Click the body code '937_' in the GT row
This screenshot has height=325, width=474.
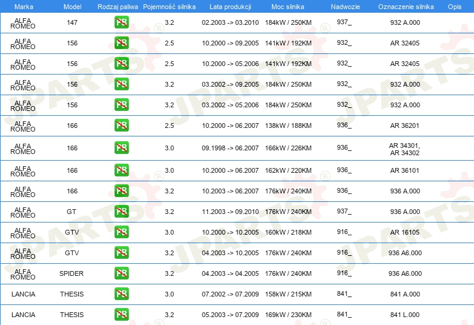(x=344, y=211)
